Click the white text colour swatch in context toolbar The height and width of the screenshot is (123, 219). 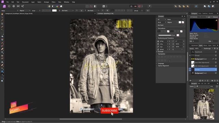(x=54, y=11)
